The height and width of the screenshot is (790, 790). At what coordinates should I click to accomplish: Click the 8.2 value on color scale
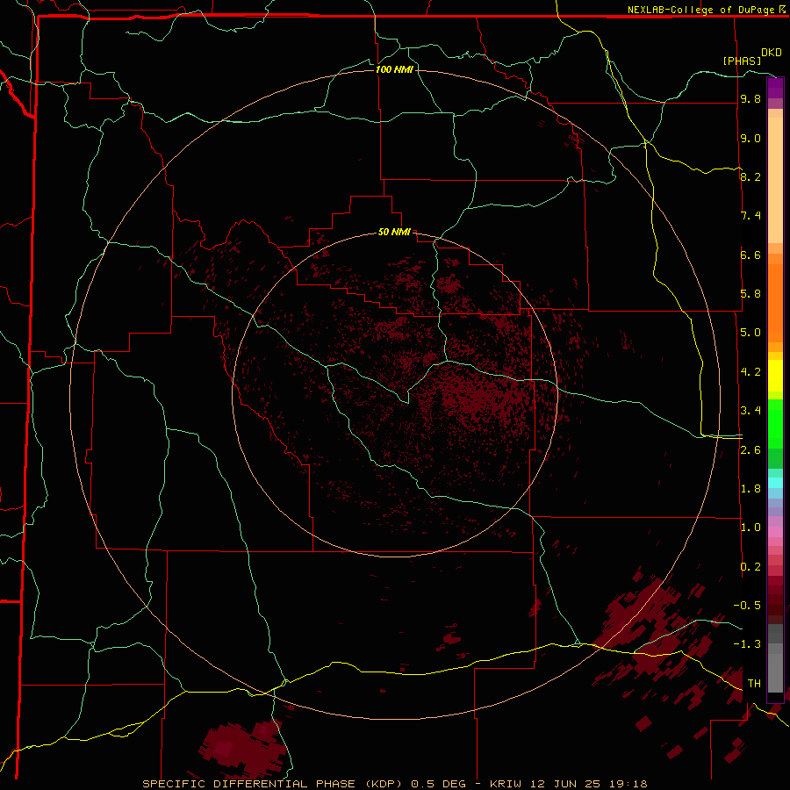(750, 176)
